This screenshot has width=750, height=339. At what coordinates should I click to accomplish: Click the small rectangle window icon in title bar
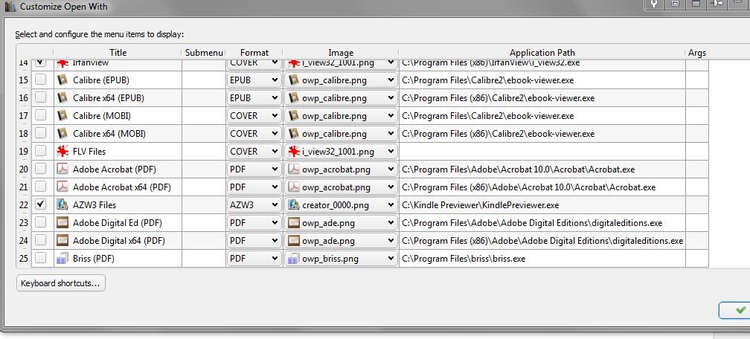pos(675,4)
